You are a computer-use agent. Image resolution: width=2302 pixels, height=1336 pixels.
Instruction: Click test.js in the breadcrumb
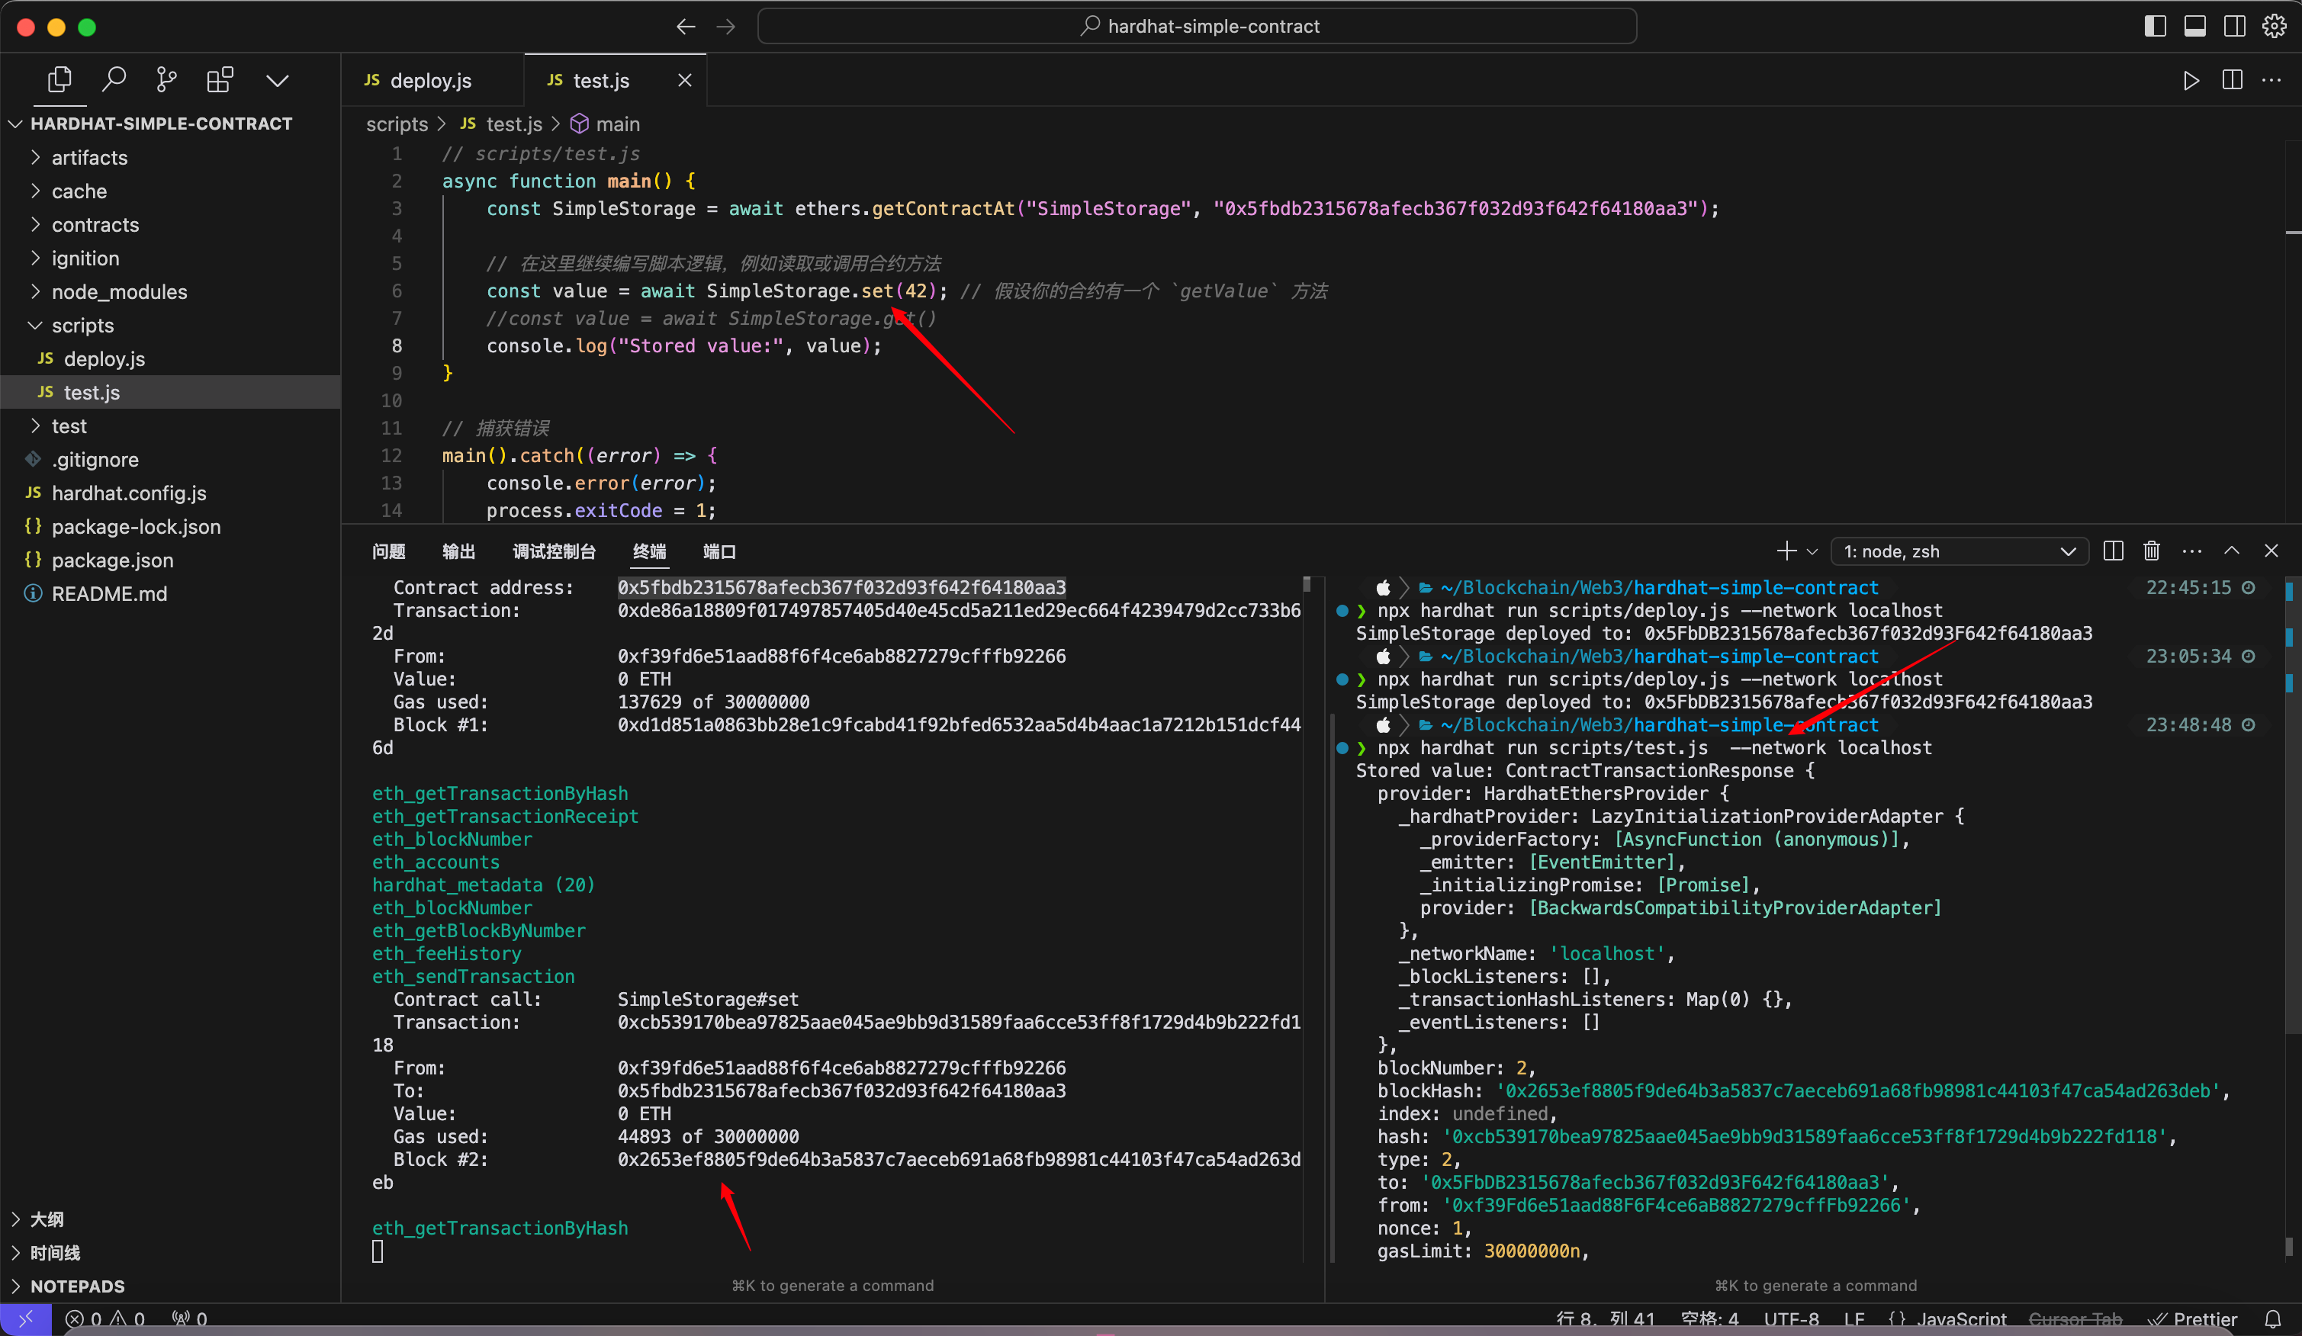click(x=513, y=124)
